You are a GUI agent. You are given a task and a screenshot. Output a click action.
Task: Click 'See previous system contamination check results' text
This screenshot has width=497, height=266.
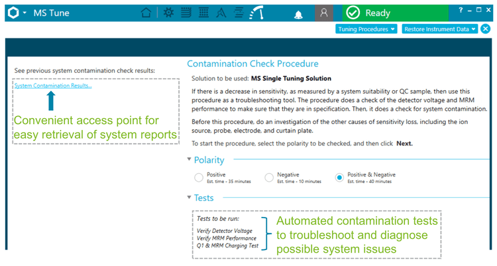(x=85, y=71)
